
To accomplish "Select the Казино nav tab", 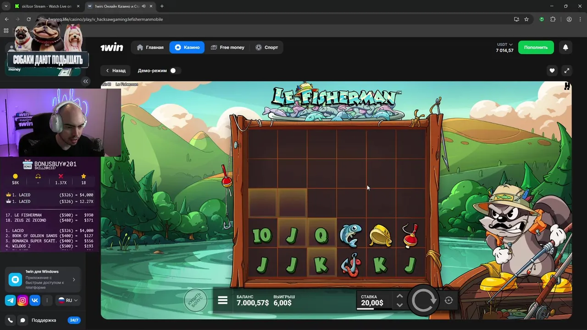I will coord(187,47).
